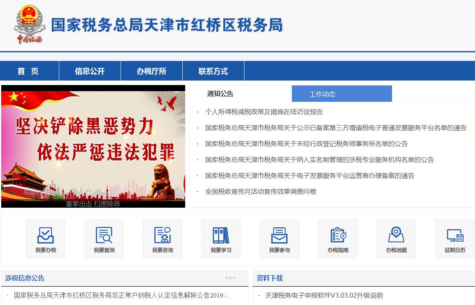The image size is (475, 305).
Task: Open the 信息公开 navigation menu
Action: pos(90,71)
